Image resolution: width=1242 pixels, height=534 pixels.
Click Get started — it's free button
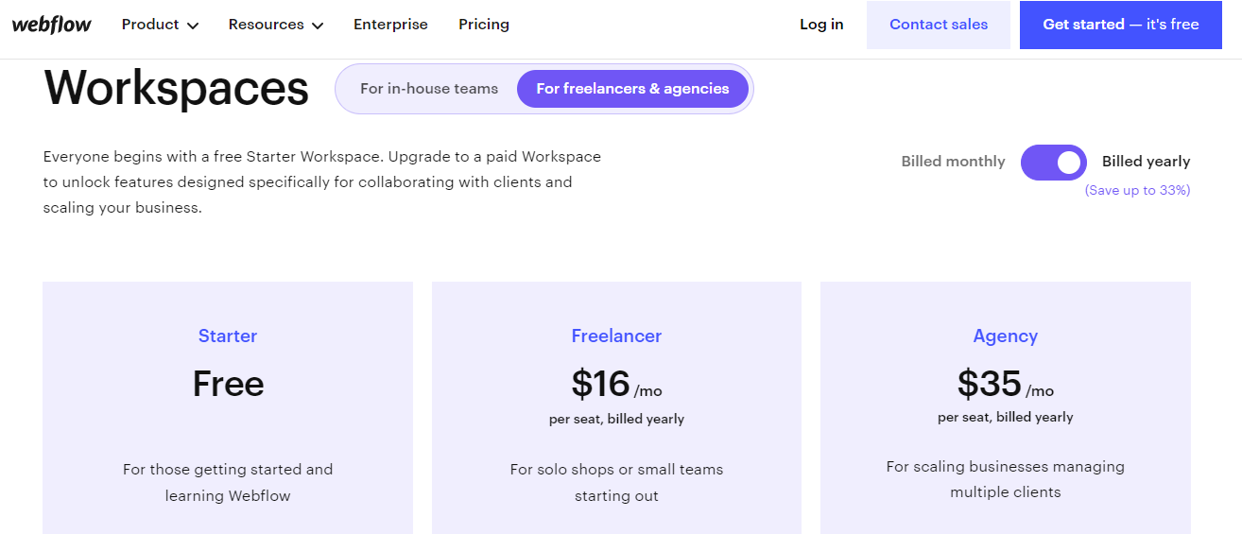[x=1120, y=25]
